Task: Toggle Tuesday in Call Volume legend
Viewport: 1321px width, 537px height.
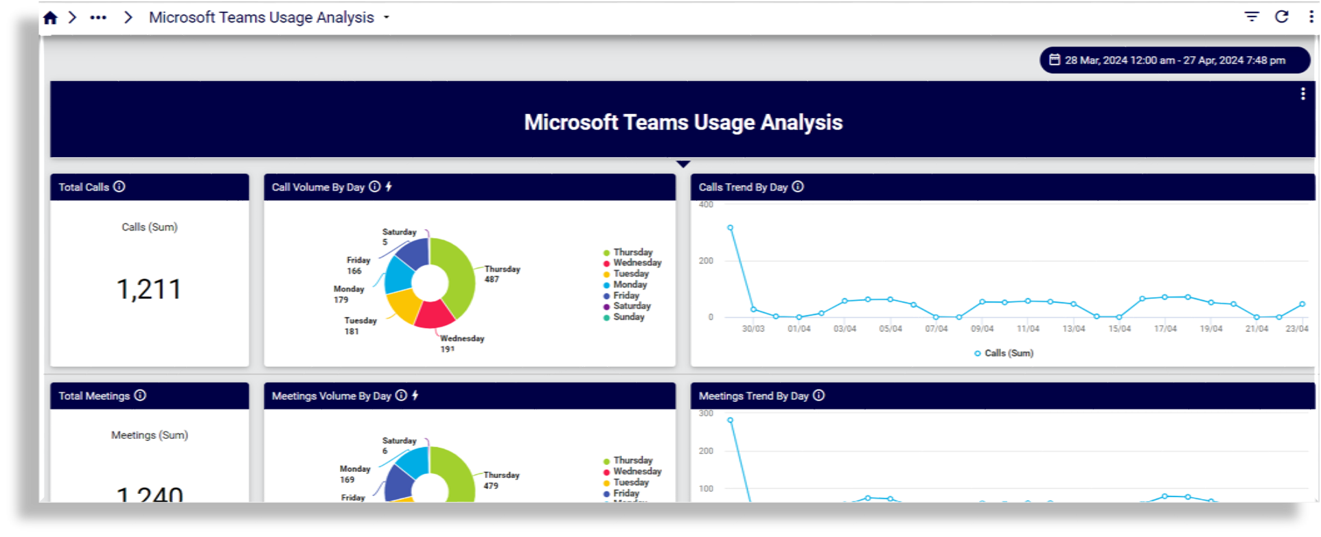Action: click(x=626, y=274)
